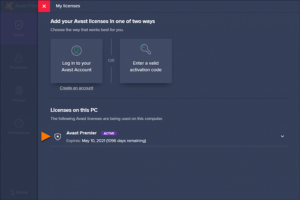Image resolution: width=300 pixels, height=200 pixels.
Task: Click the My licenses panel title
Action: (x=68, y=6)
